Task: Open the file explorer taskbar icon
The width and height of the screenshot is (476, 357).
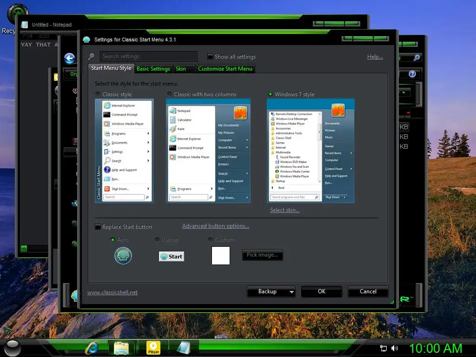Action: (x=121, y=348)
